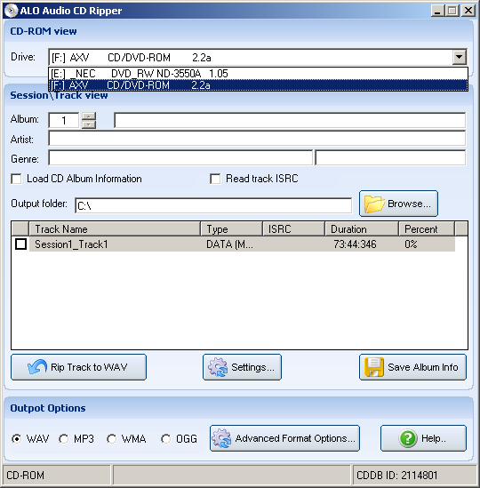Sort by Track Name column header
Screen dimensions: 480x488
pos(115,229)
